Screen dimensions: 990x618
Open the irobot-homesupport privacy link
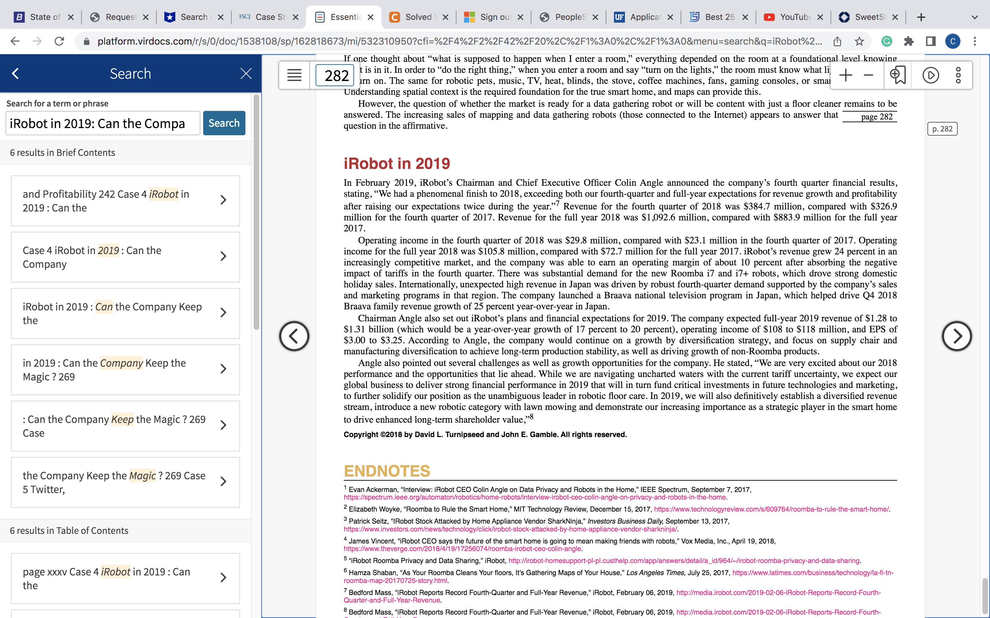click(x=684, y=561)
